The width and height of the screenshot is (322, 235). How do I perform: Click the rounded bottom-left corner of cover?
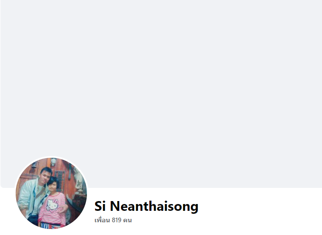[2, 186]
